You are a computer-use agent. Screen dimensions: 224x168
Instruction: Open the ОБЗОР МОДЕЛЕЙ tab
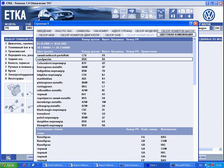[x=147, y=31]
